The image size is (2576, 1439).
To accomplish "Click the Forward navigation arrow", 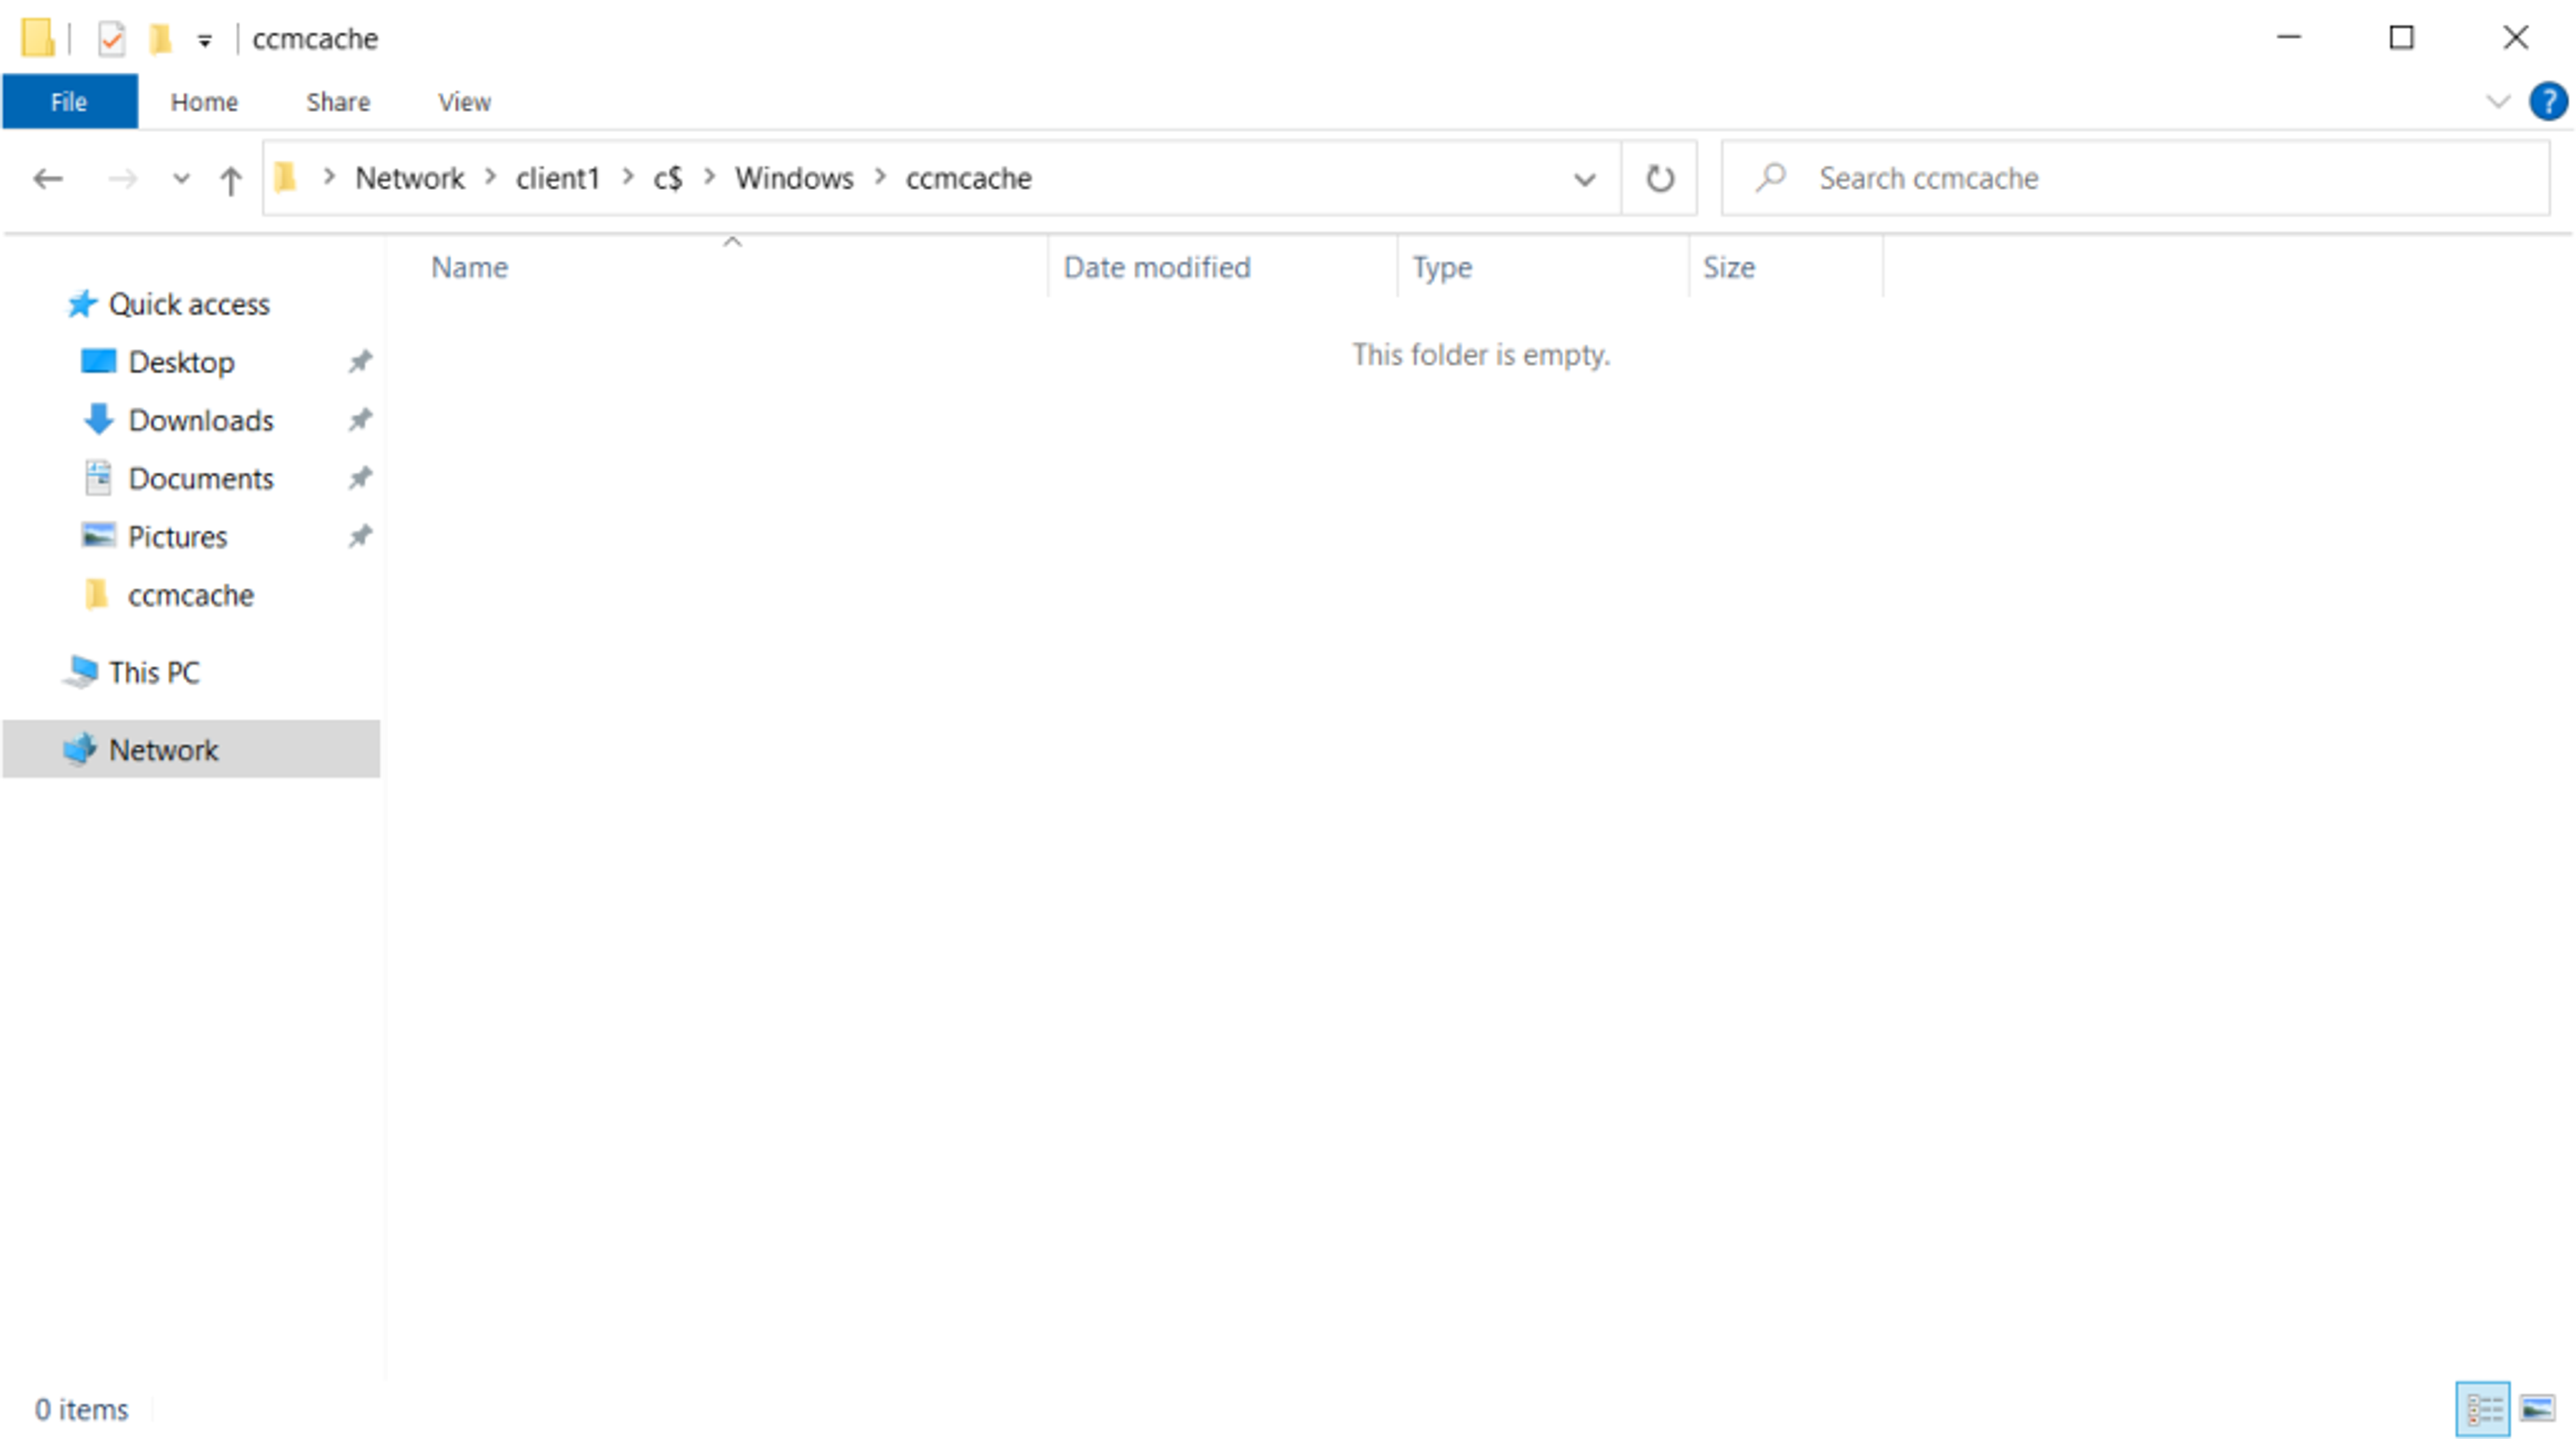I will (x=122, y=179).
